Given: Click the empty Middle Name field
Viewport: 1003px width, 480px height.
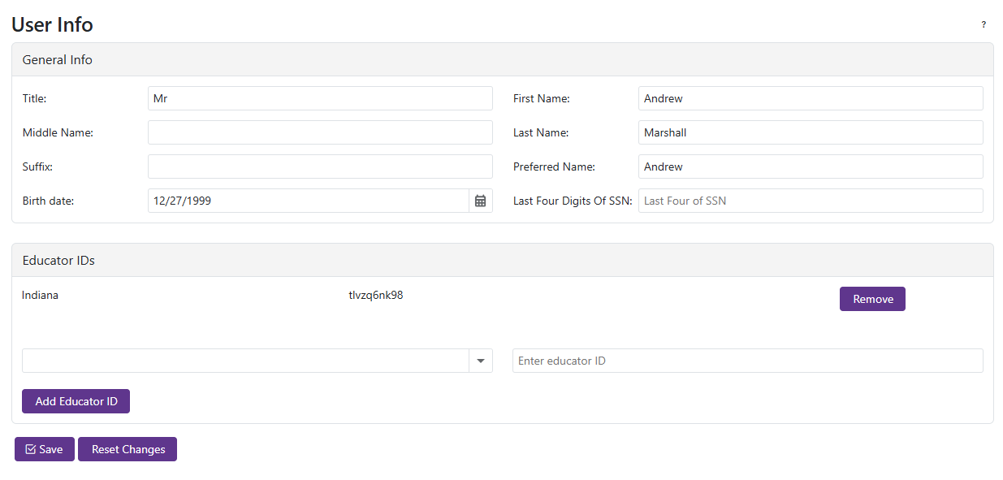Looking at the screenshot, I should click(x=320, y=132).
